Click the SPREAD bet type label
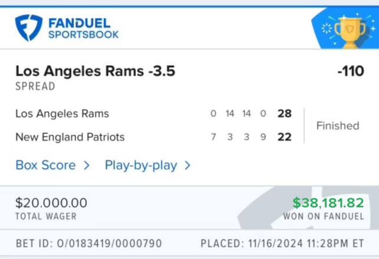Viewport: 379px width, 259px height. pos(35,86)
